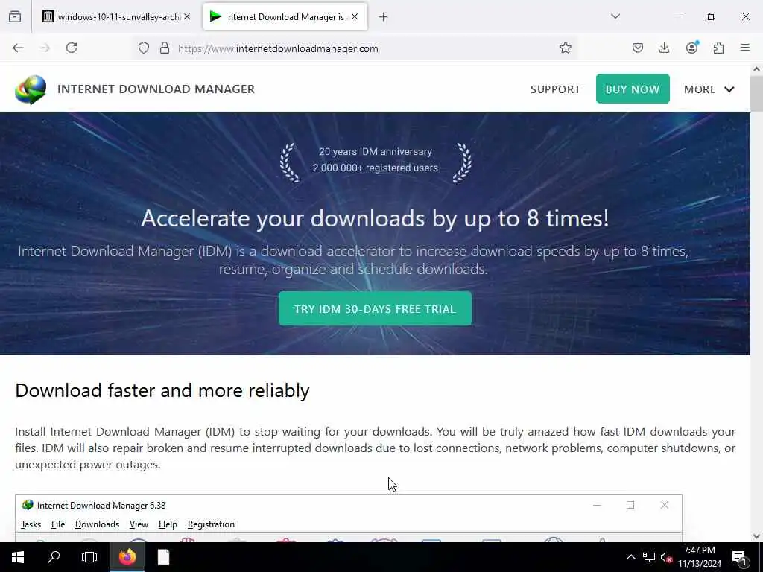Click TRY IDM 30-DAYS FREE TRIAL button
This screenshot has width=763, height=572.
click(x=376, y=309)
